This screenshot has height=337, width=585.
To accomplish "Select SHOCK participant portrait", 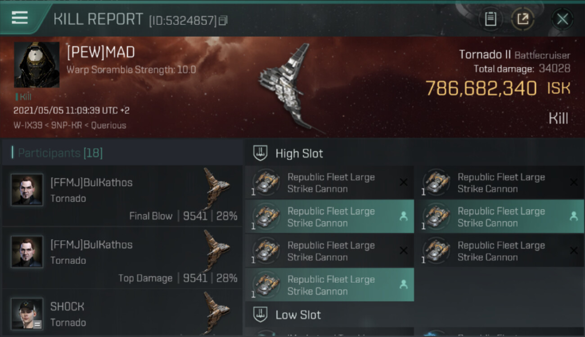I will coord(27,314).
